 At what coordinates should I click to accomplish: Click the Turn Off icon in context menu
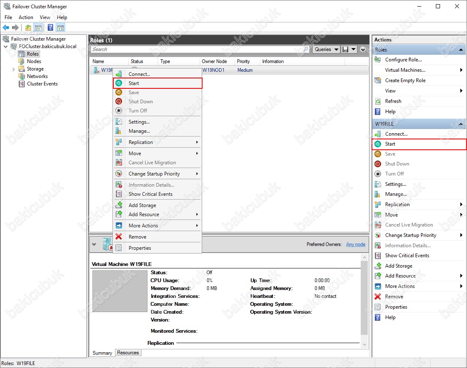click(119, 110)
